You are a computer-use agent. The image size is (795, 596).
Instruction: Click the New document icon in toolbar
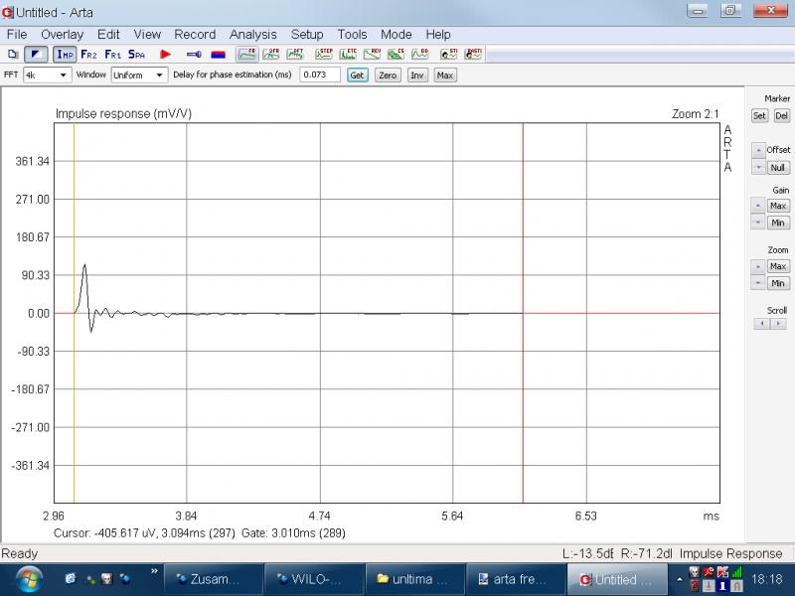tap(13, 54)
